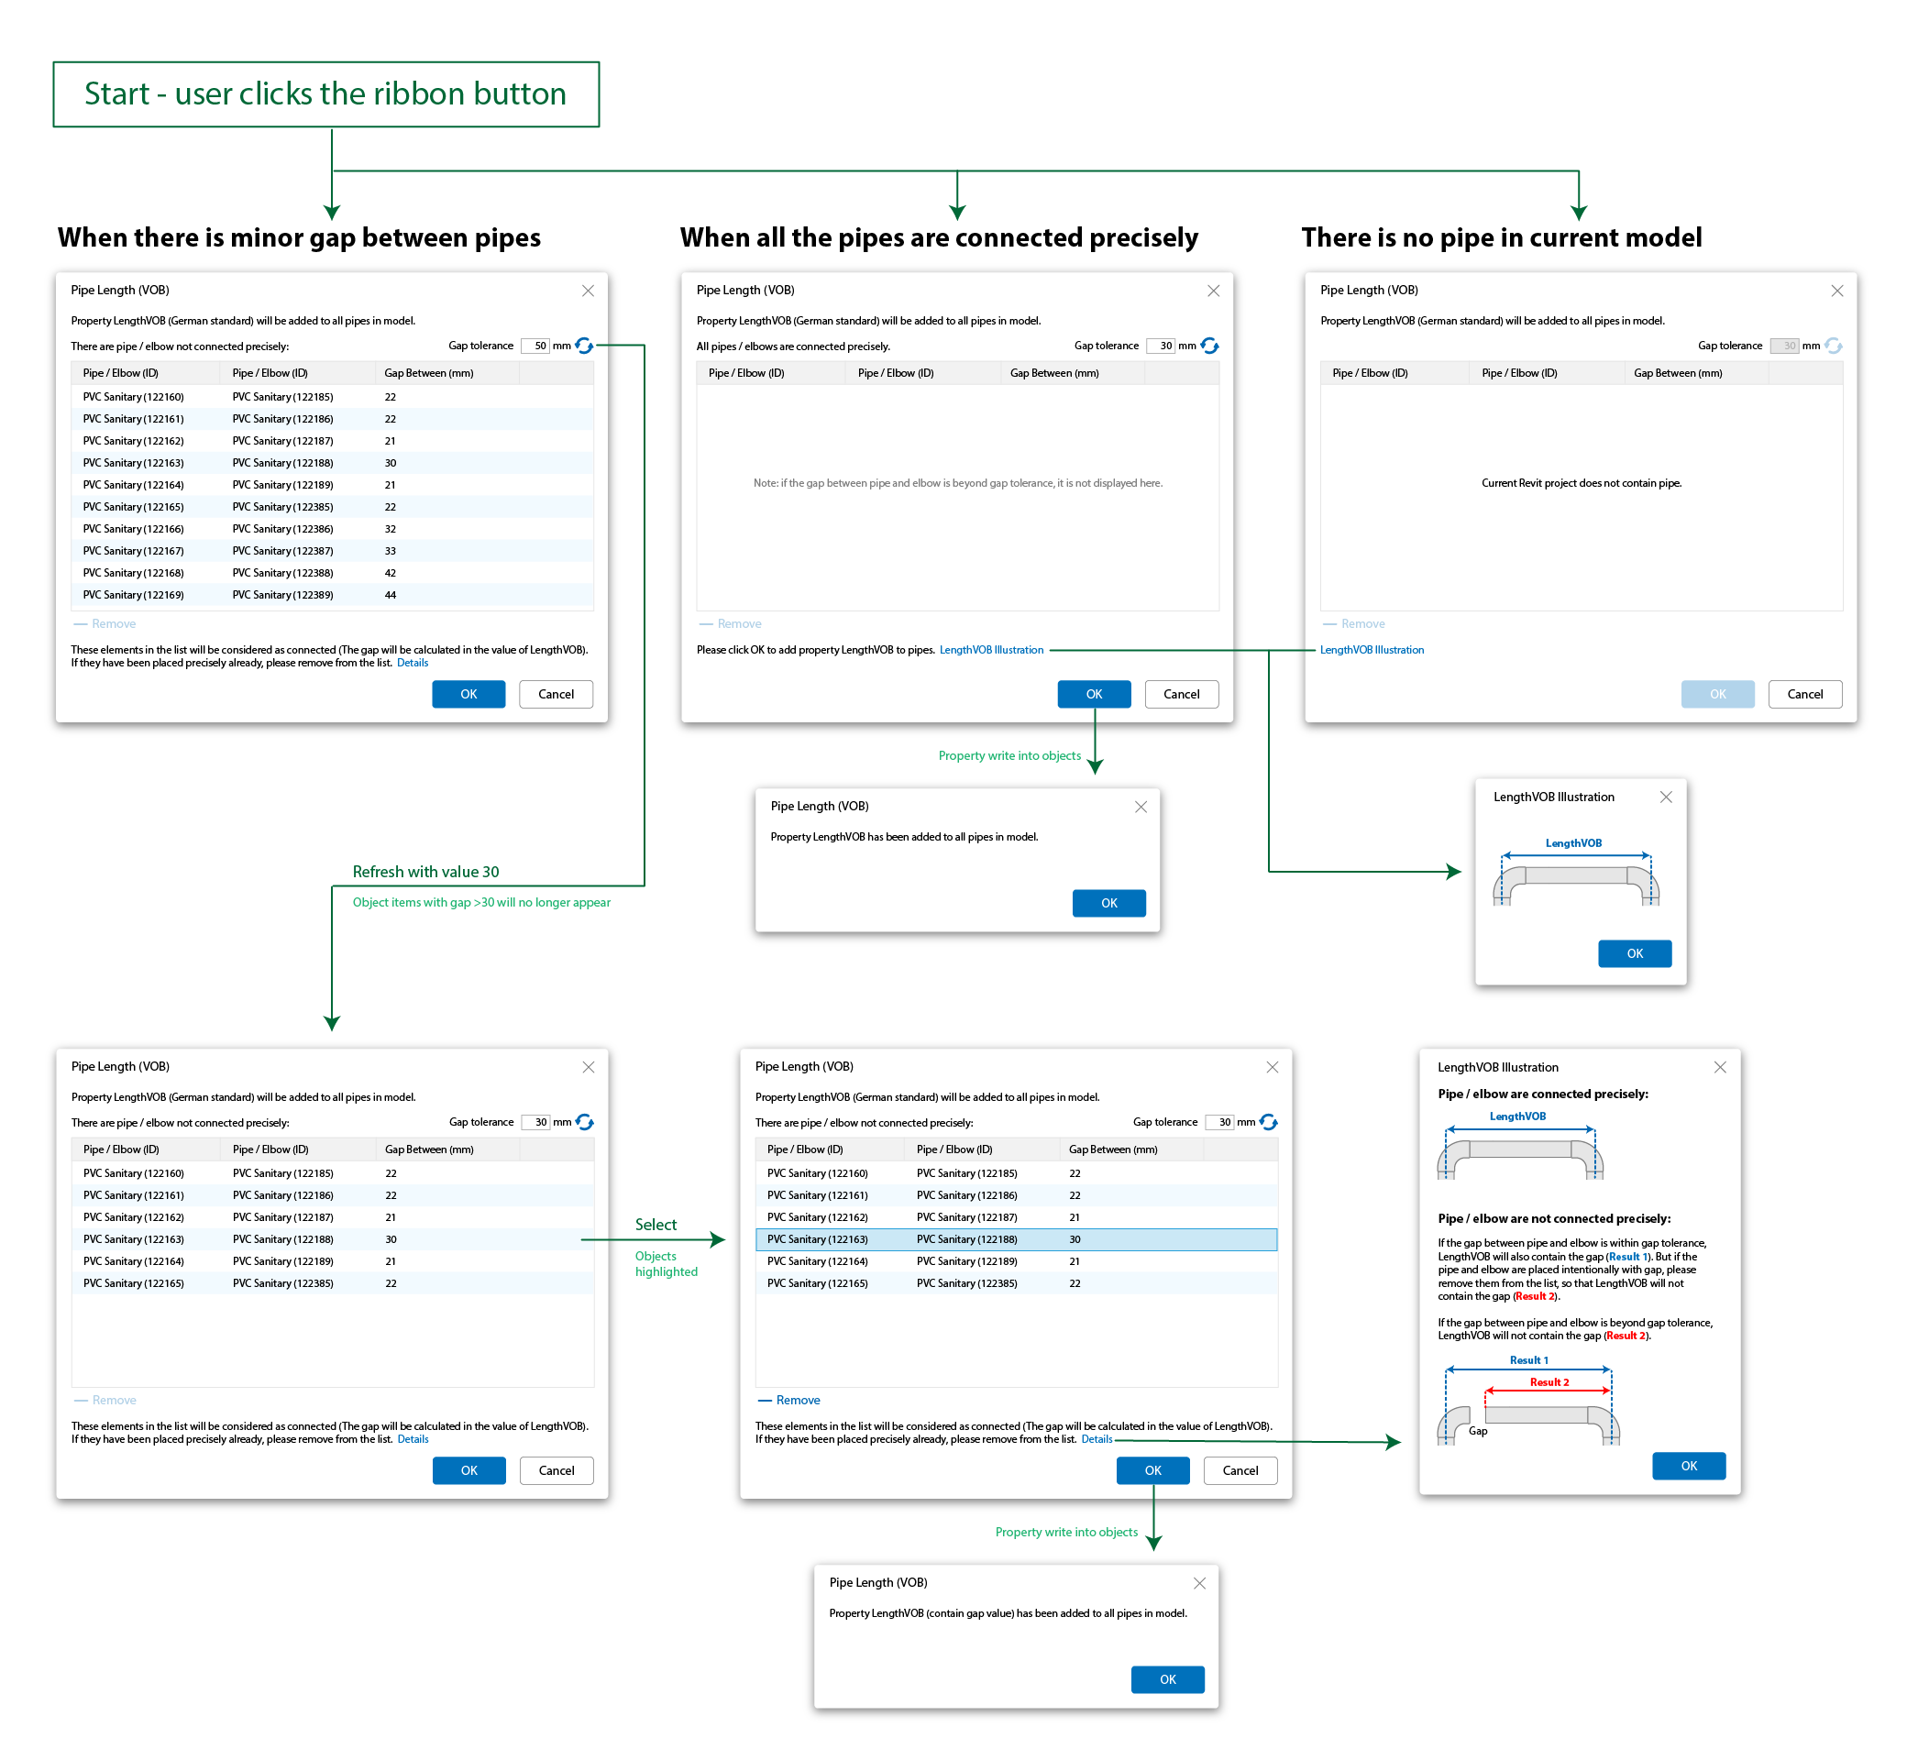Screen dimensions: 1907x1760
Task: Click refresh icon in bottom-left Pipe Length dialog
Action: pyautogui.click(x=585, y=1122)
